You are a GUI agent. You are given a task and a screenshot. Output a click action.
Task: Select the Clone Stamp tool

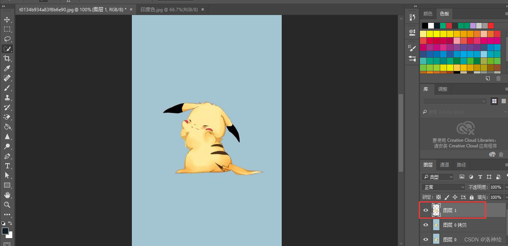click(x=7, y=97)
